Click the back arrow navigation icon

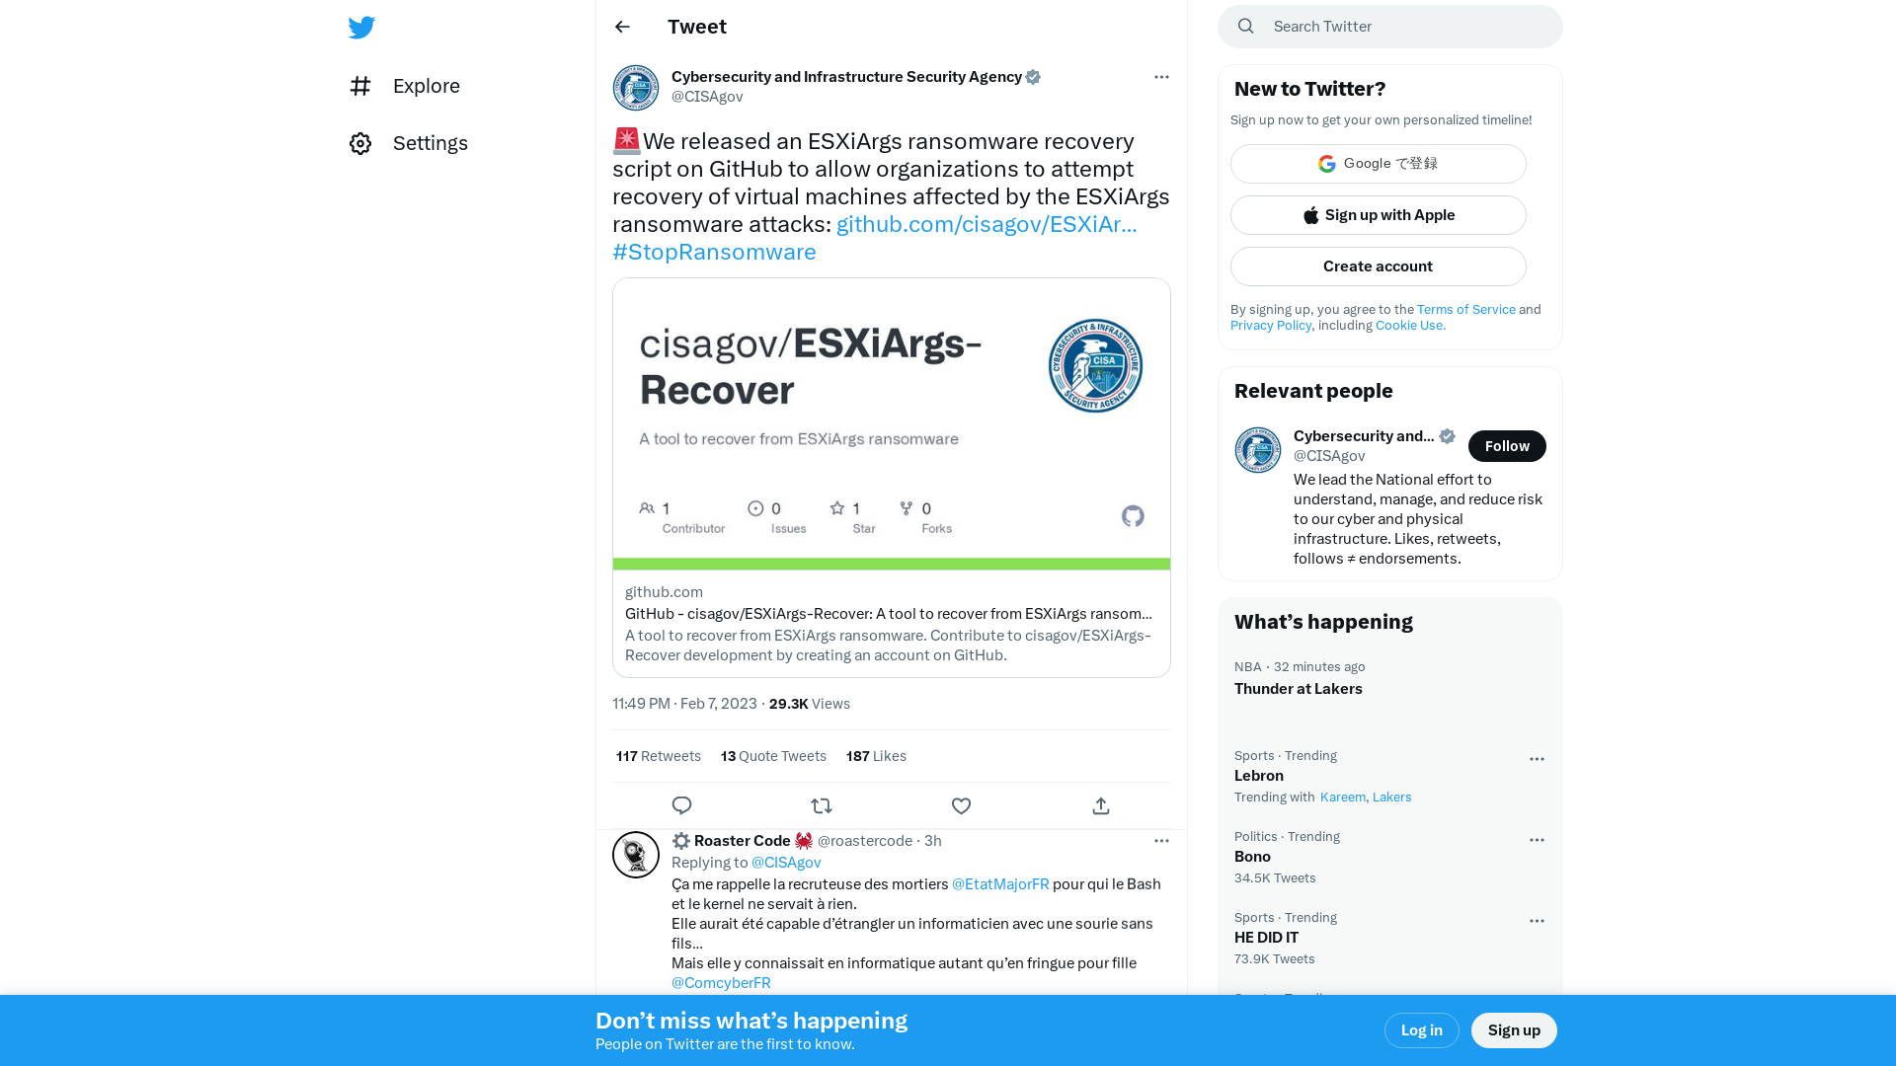click(622, 26)
